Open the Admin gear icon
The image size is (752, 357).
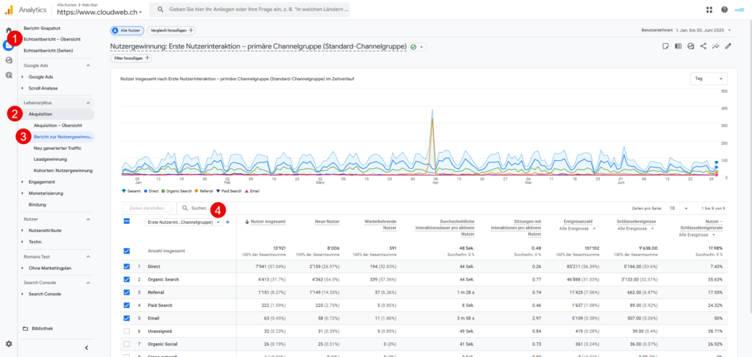click(8, 343)
